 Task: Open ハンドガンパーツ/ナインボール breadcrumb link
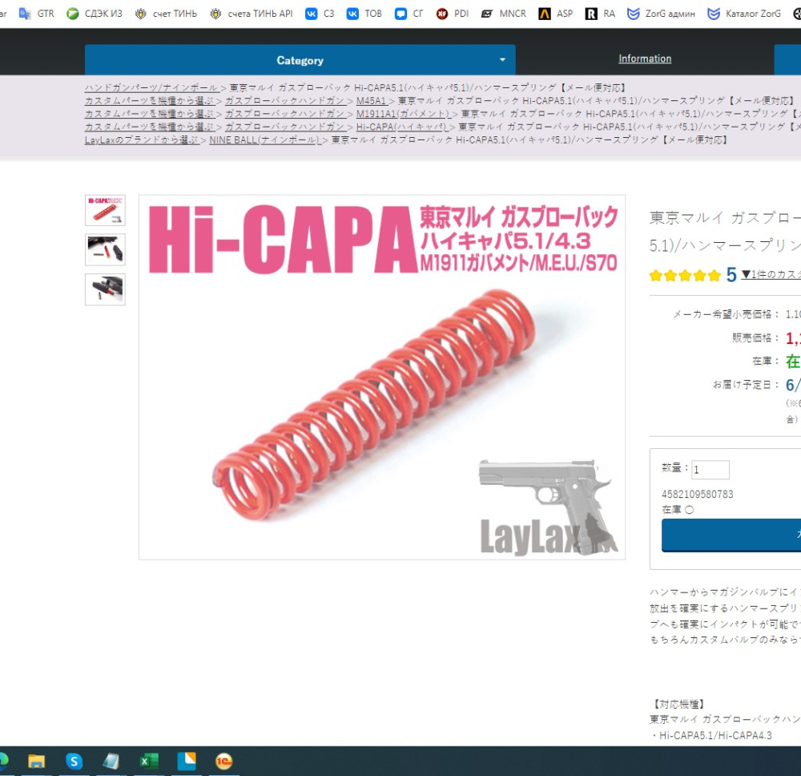[151, 88]
